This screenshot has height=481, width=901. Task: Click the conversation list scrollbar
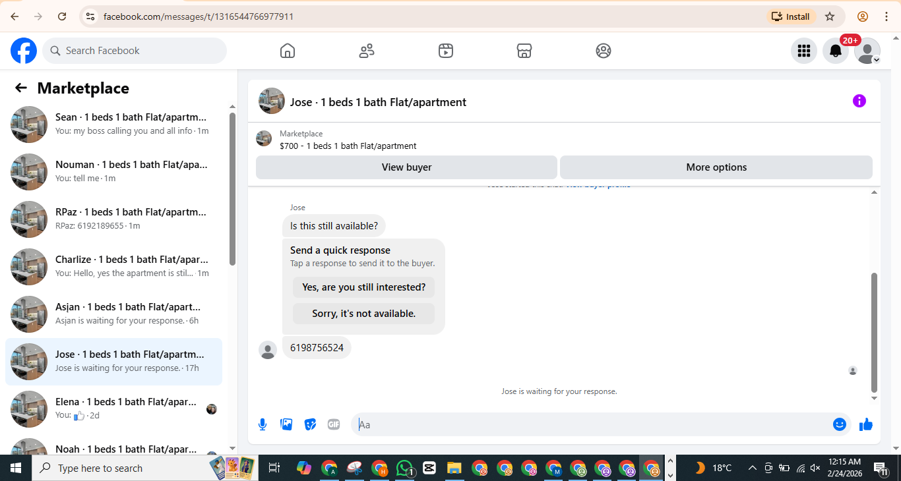pyautogui.click(x=232, y=189)
